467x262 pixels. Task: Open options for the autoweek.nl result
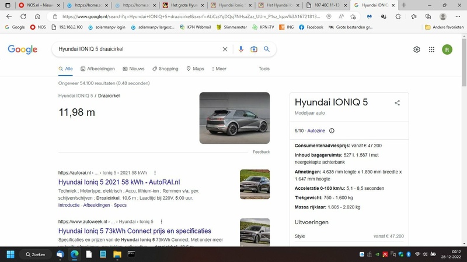(x=162, y=222)
